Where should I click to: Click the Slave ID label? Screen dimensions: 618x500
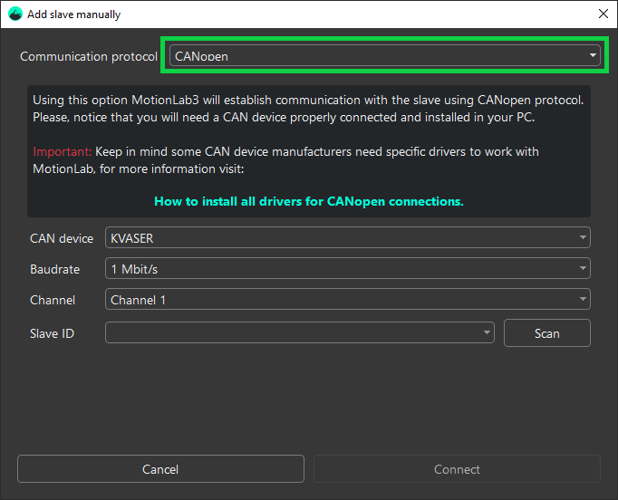tap(52, 333)
